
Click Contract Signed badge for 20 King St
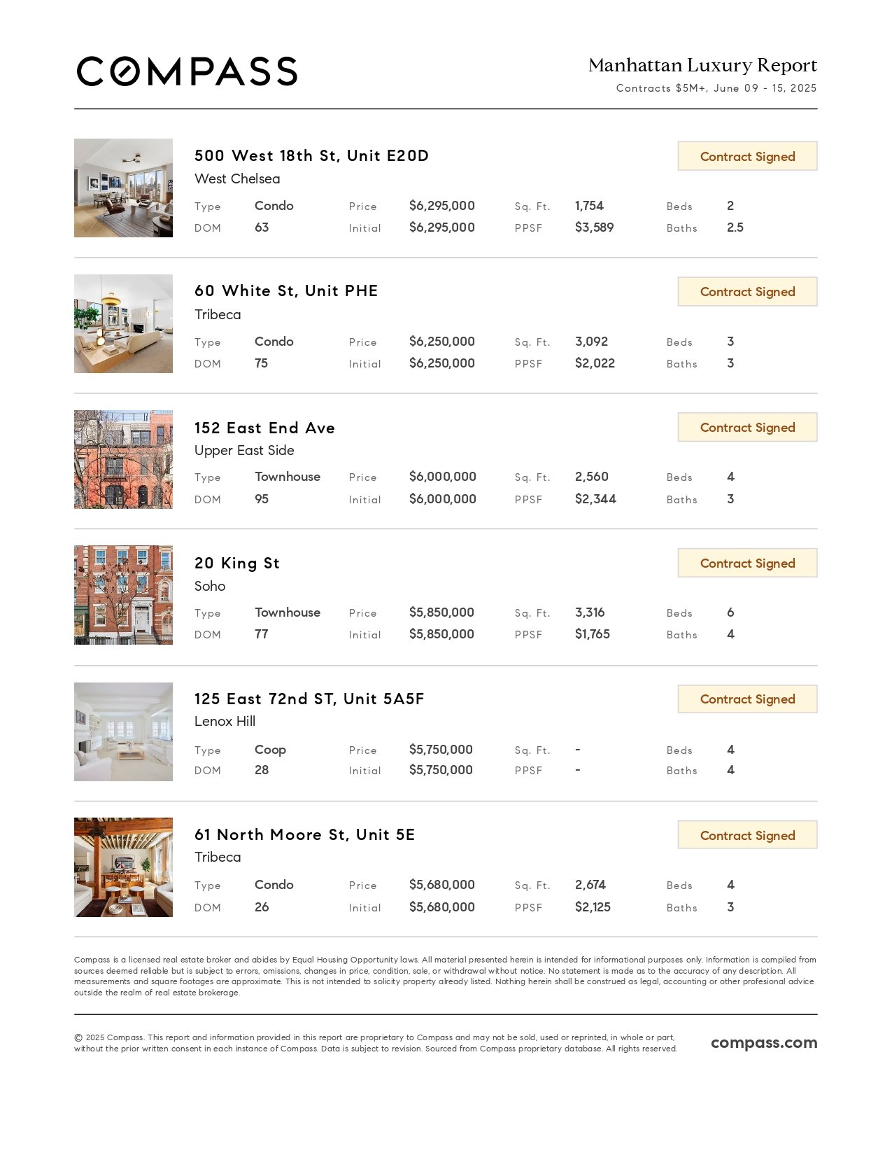pyautogui.click(x=747, y=563)
